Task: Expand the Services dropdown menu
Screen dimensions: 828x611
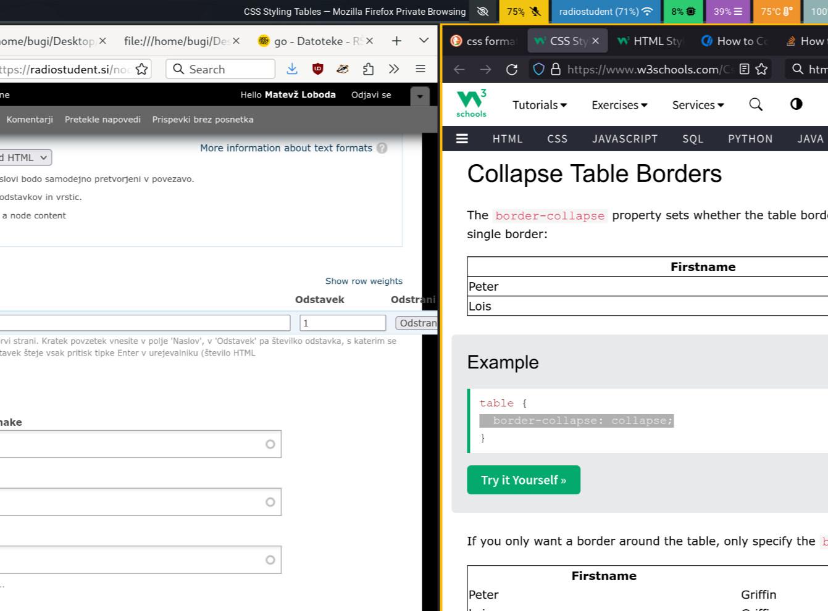Action: coord(698,105)
